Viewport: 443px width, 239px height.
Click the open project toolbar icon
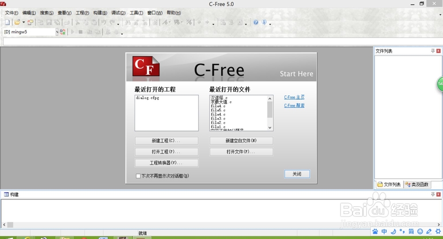coord(30,22)
